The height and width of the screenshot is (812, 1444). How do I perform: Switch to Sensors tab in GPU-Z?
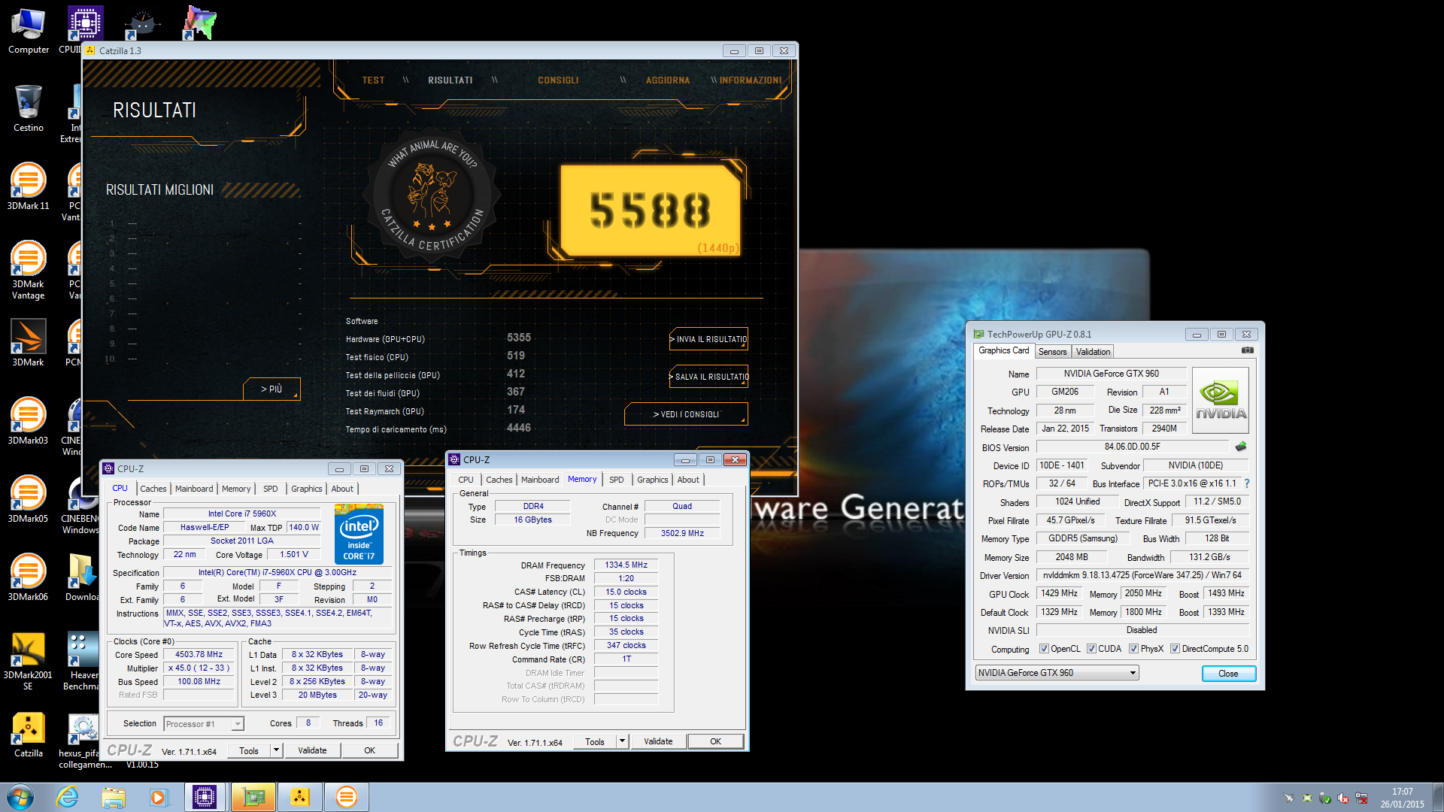click(1052, 352)
